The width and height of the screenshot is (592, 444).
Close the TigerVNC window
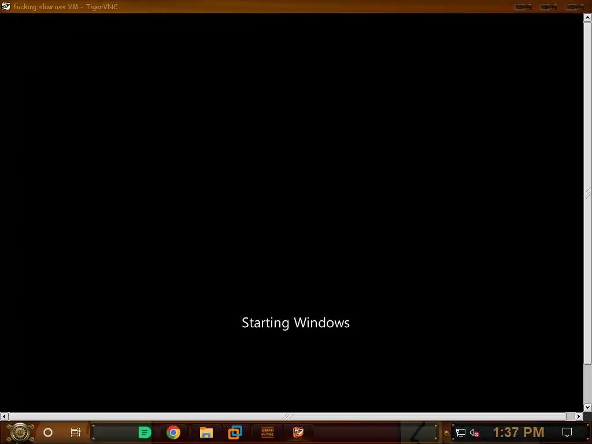pyautogui.click(x=575, y=7)
